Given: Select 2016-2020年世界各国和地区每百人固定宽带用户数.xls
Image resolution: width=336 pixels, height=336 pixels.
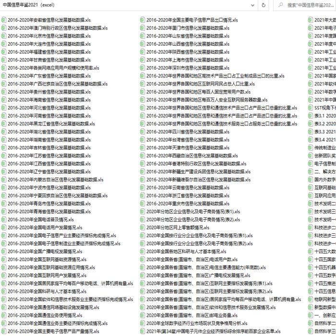Looking at the screenshot, I should [x=198, y=92].
